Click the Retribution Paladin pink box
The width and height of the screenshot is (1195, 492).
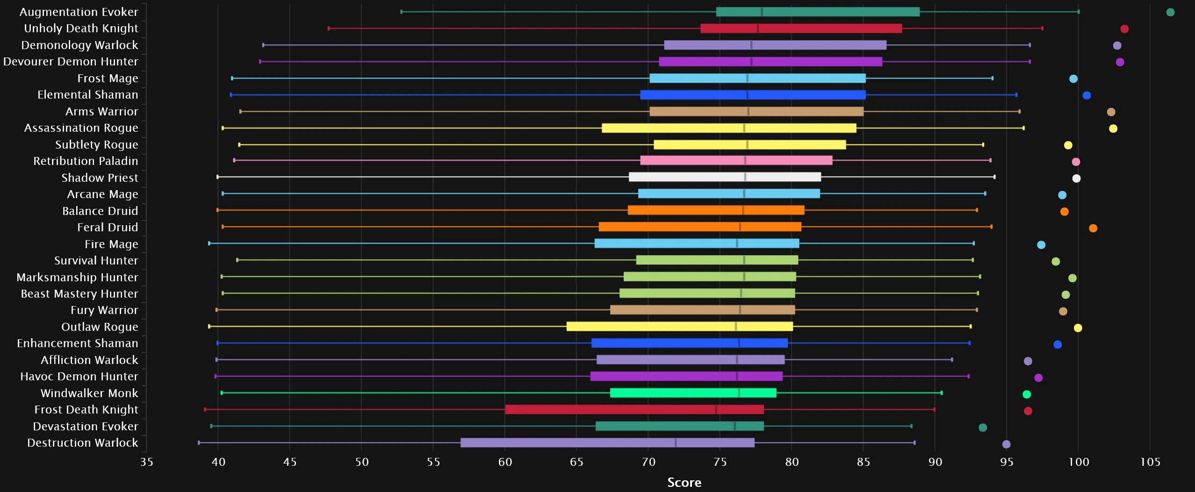coord(736,161)
